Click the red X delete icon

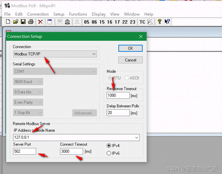pyautogui.click(x=40, y=22)
